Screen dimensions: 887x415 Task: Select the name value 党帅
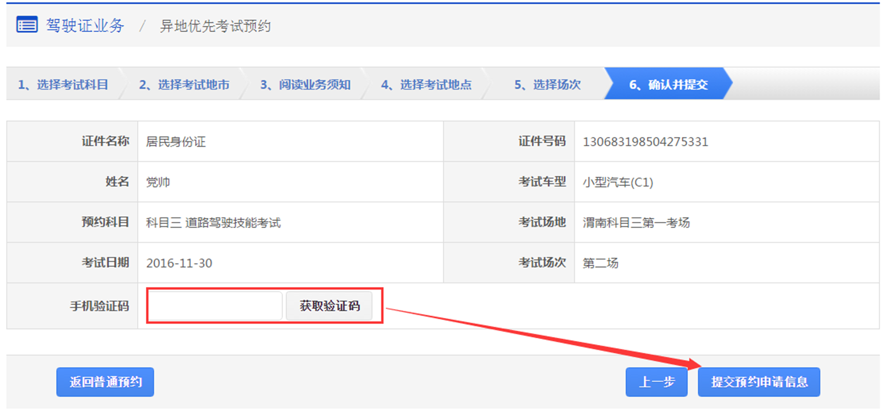158,182
